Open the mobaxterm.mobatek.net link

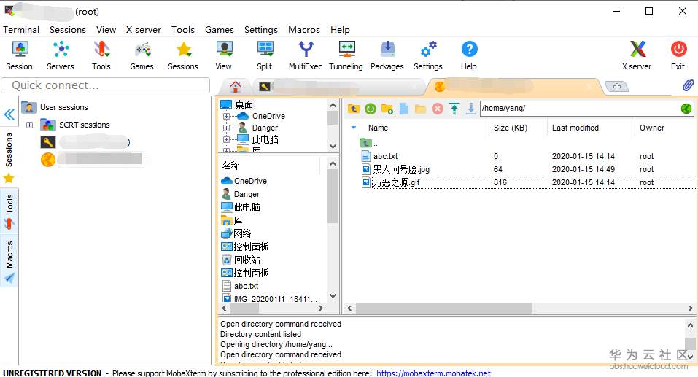433,373
